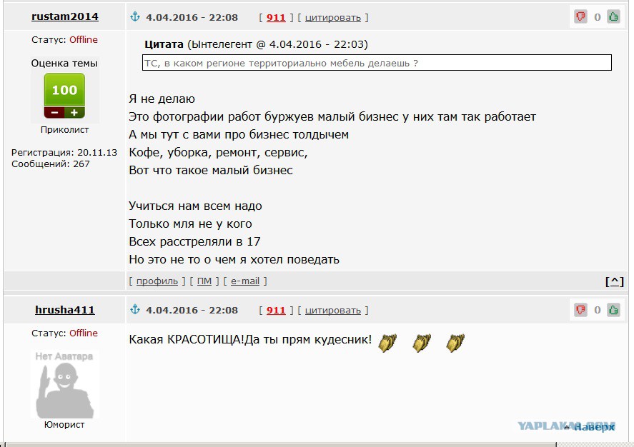Click first clapping hands emoticon

pyautogui.click(x=387, y=343)
